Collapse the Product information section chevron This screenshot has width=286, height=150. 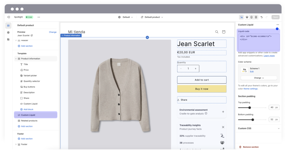16,59
